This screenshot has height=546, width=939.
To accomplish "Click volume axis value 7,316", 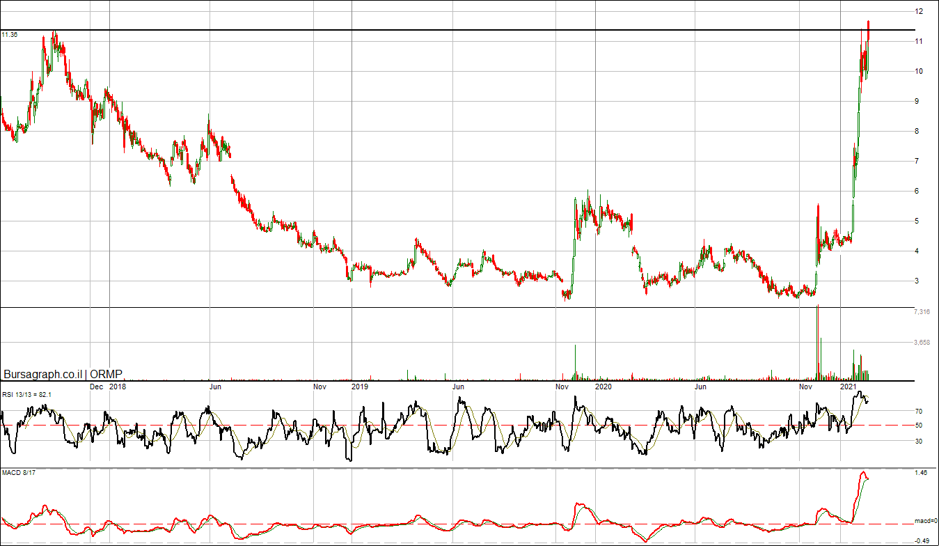I will [x=922, y=313].
